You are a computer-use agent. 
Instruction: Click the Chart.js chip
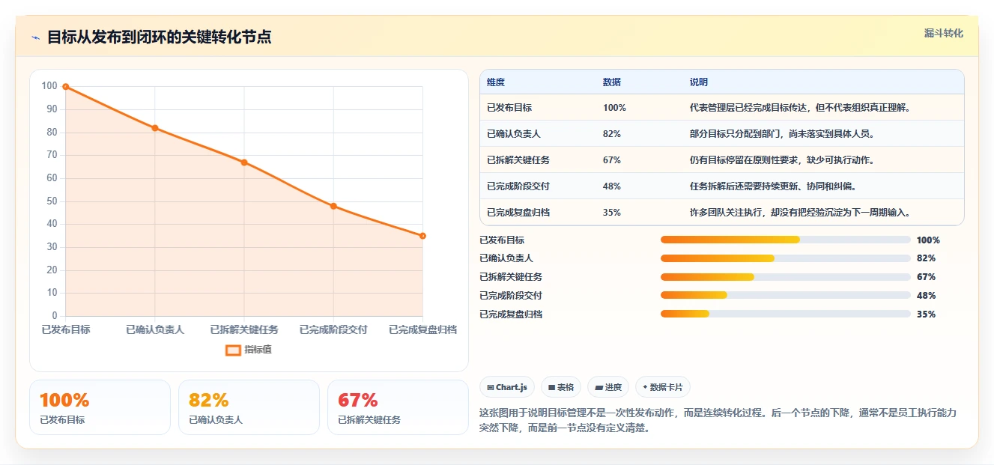(x=507, y=387)
